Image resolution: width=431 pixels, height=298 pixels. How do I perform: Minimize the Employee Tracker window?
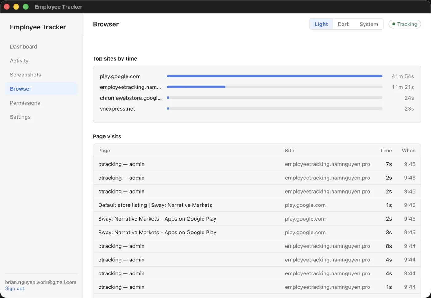[16, 7]
